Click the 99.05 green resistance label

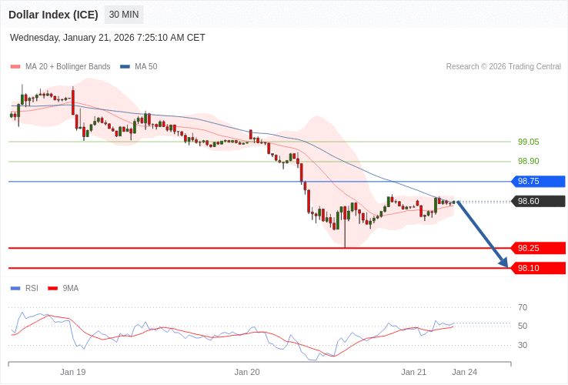[529, 142]
